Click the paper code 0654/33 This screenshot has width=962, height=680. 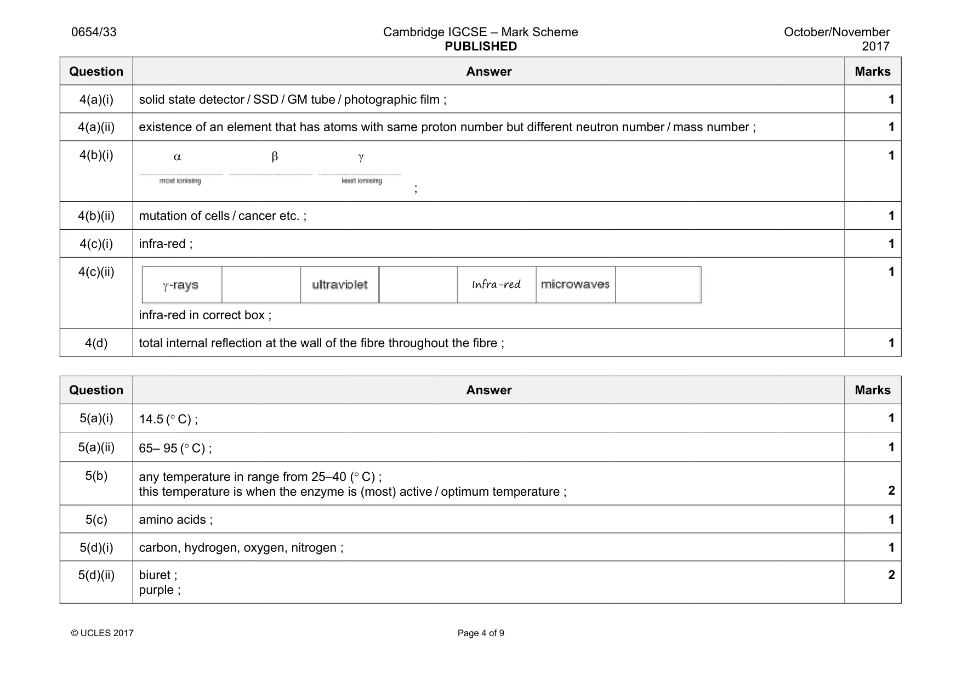point(94,32)
